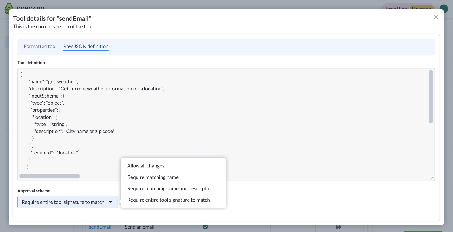Open the sendEmail link in background table
Screen dimensions: 453x232
click(x=100, y=227)
